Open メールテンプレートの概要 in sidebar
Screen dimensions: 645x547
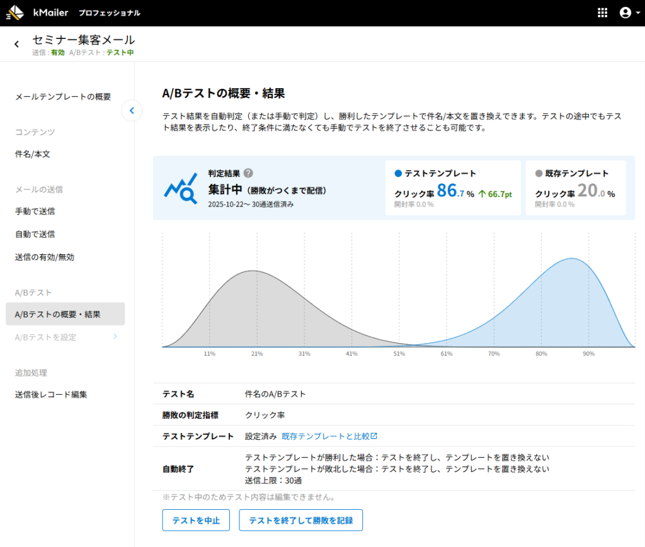62,97
